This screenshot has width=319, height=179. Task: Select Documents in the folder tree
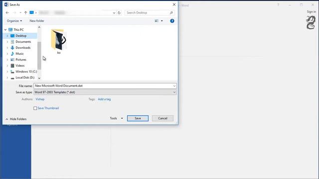coord(23,42)
